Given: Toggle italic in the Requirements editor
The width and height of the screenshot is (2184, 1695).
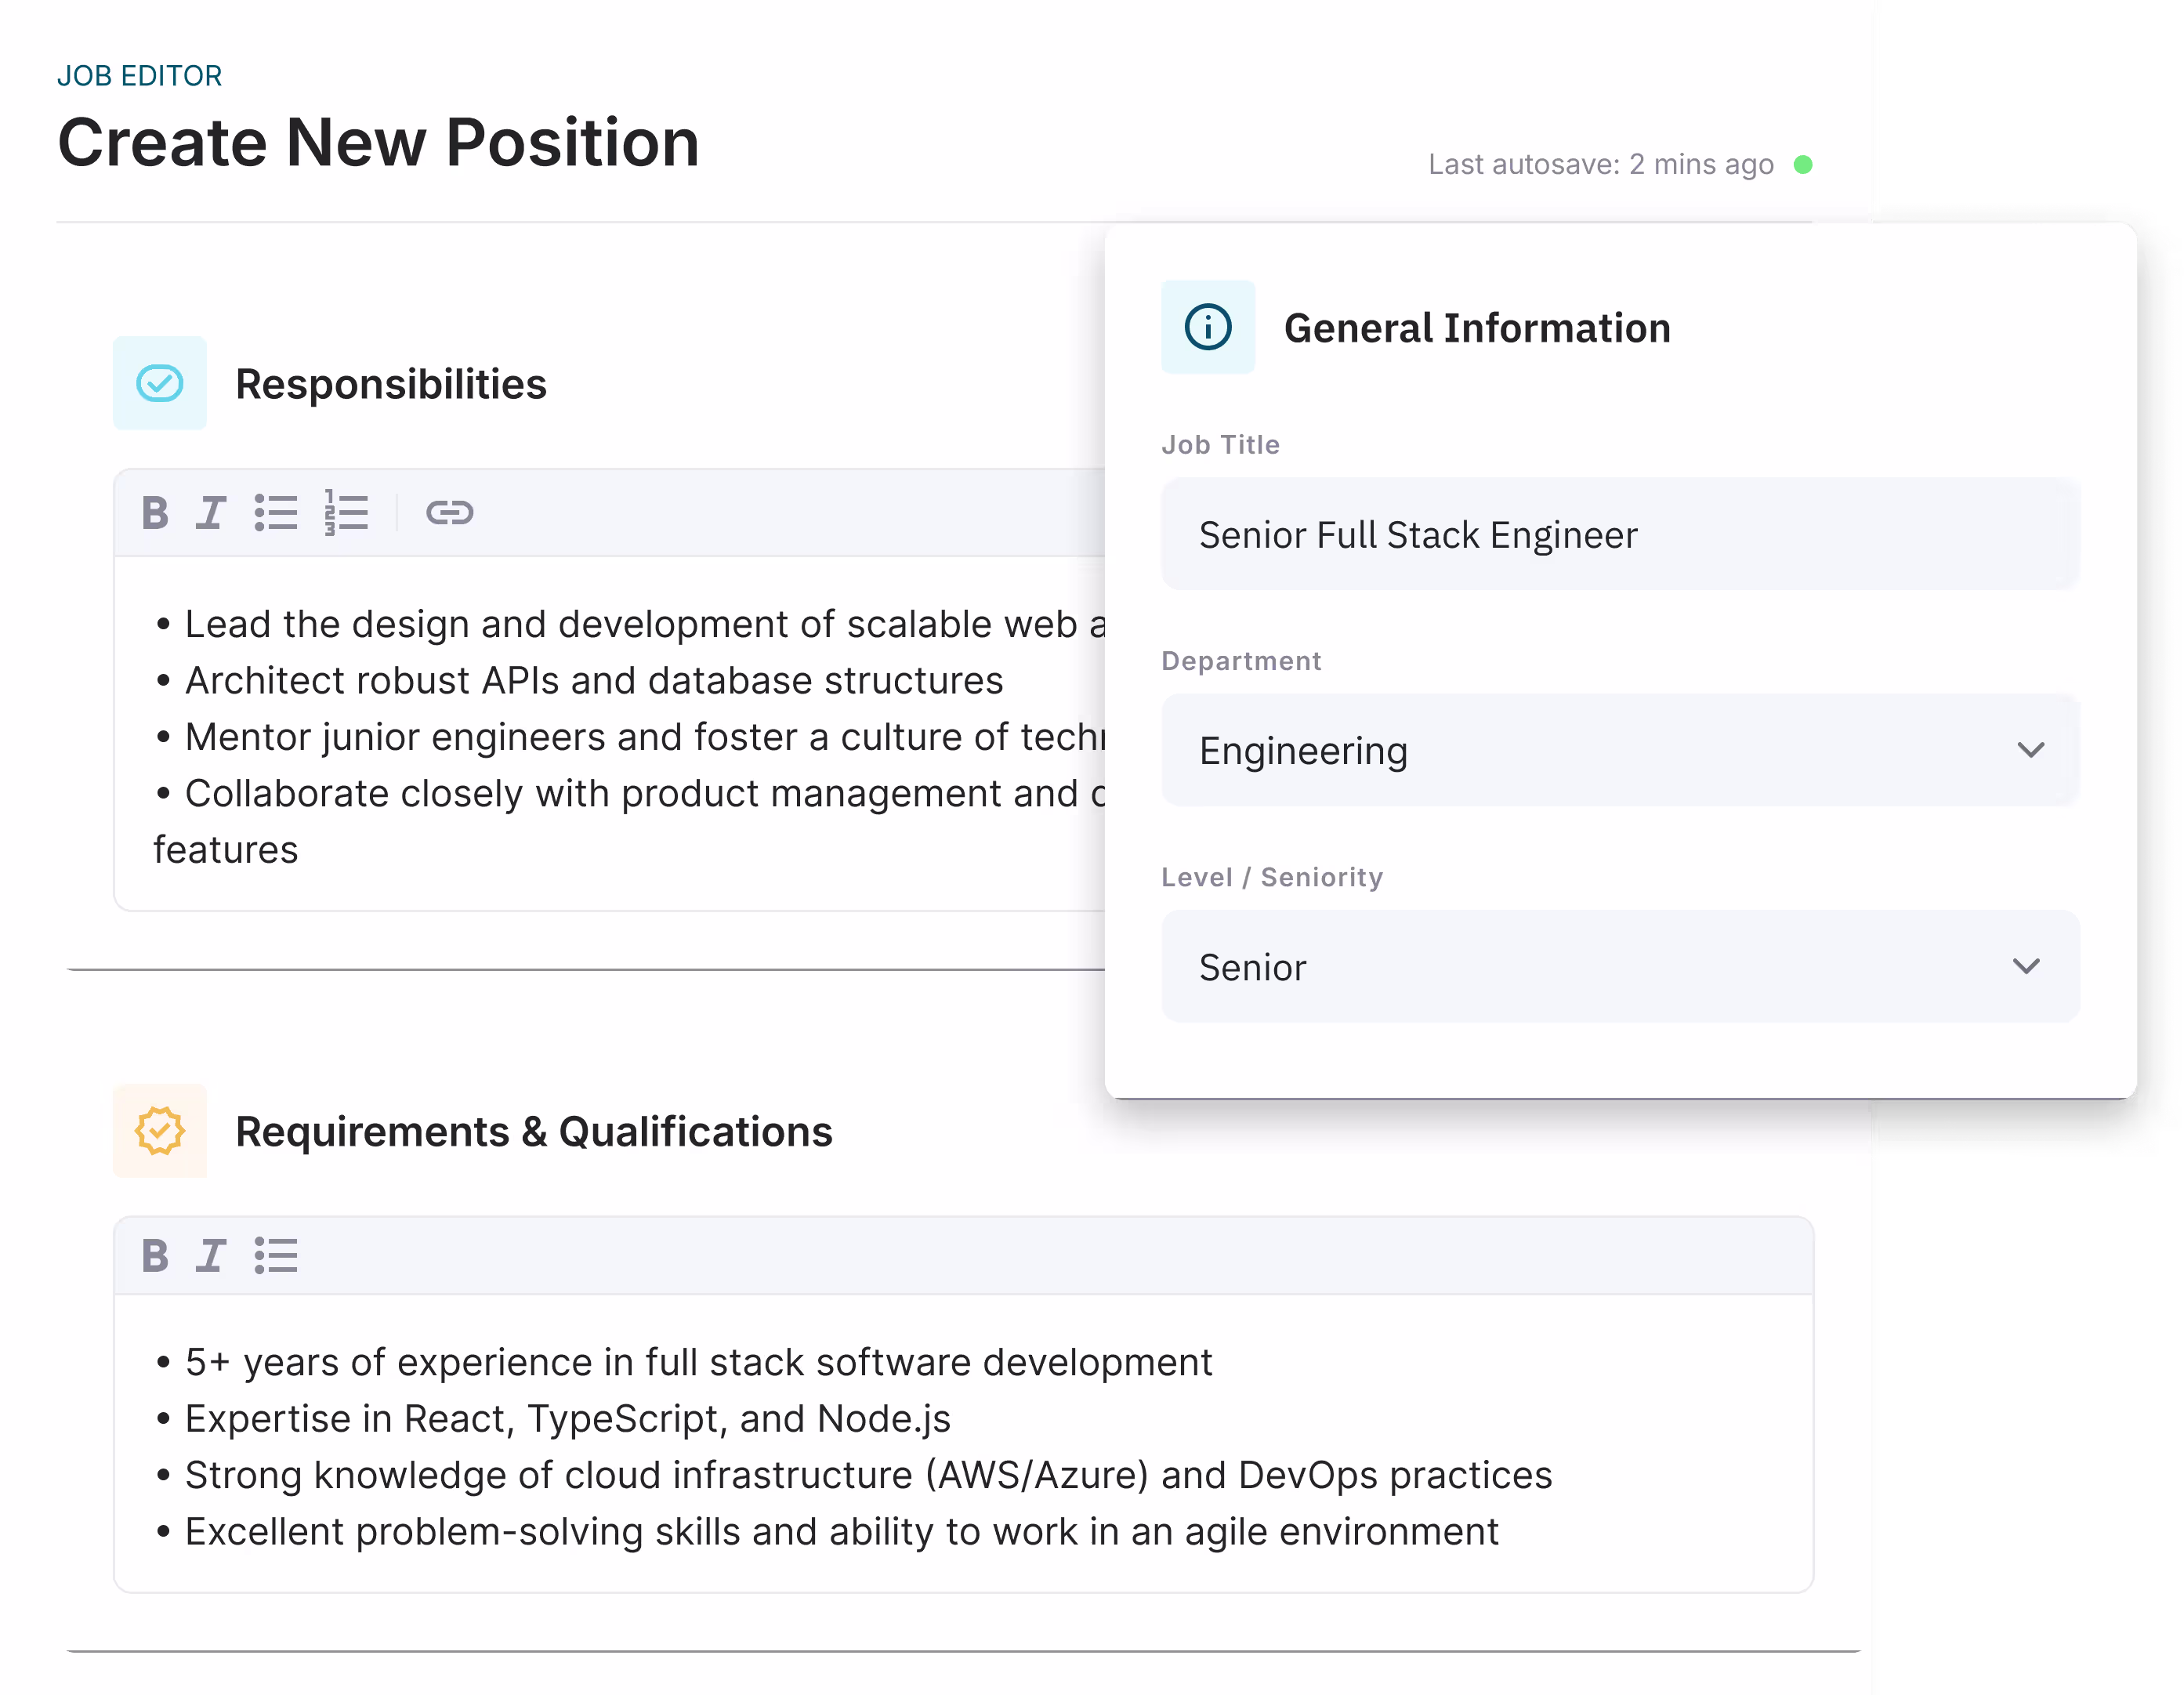Looking at the screenshot, I should pos(211,1255).
